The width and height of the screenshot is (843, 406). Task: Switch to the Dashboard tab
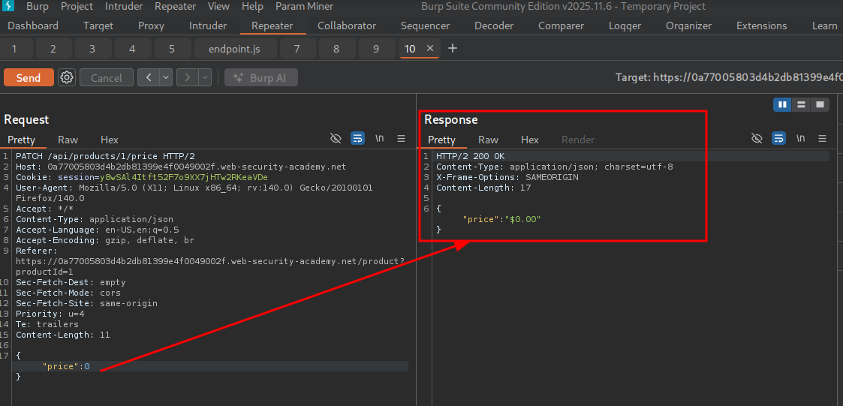point(33,26)
